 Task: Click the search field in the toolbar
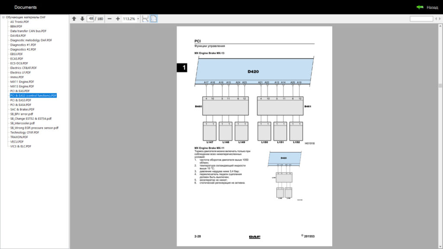pos(421,19)
